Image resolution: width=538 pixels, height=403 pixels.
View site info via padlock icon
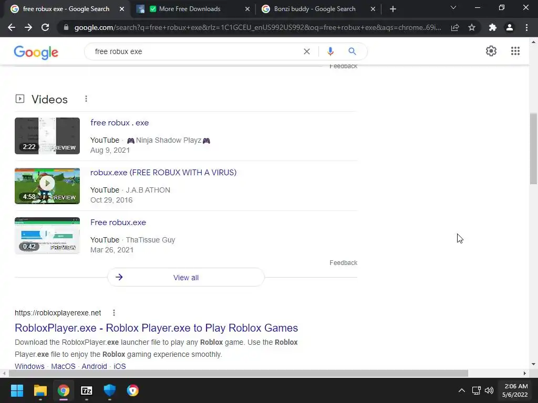pos(66,27)
